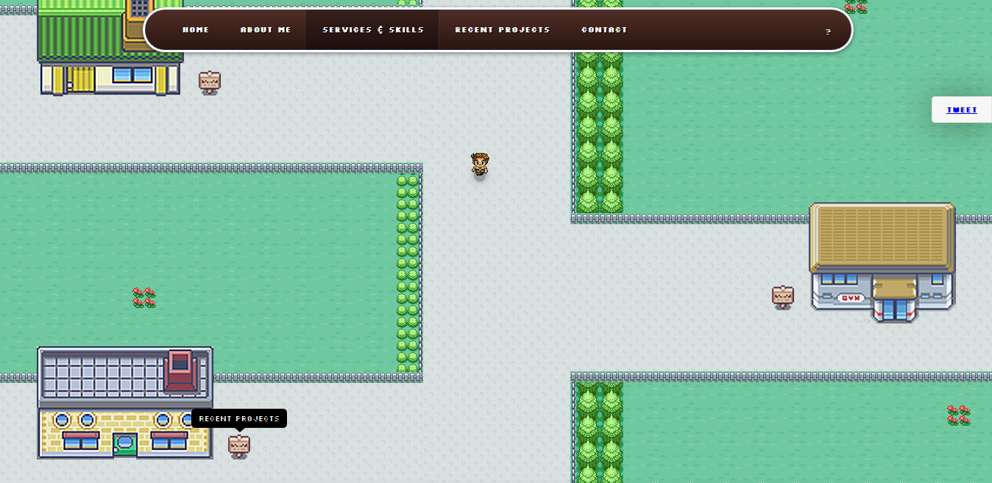Click the signpost under the Recent Projects tooltip
This screenshot has height=483, width=992.
click(239, 446)
